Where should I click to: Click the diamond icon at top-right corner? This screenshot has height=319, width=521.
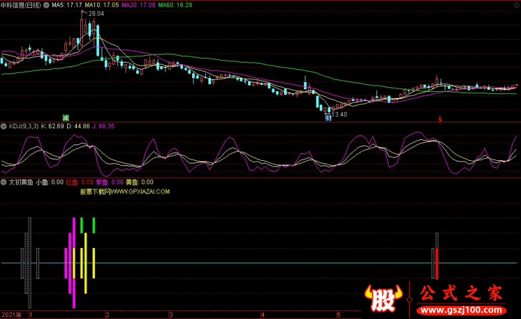516,5
